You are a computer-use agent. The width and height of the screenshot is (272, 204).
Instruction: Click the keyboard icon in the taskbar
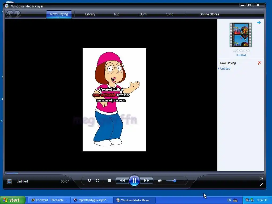click(x=235, y=200)
